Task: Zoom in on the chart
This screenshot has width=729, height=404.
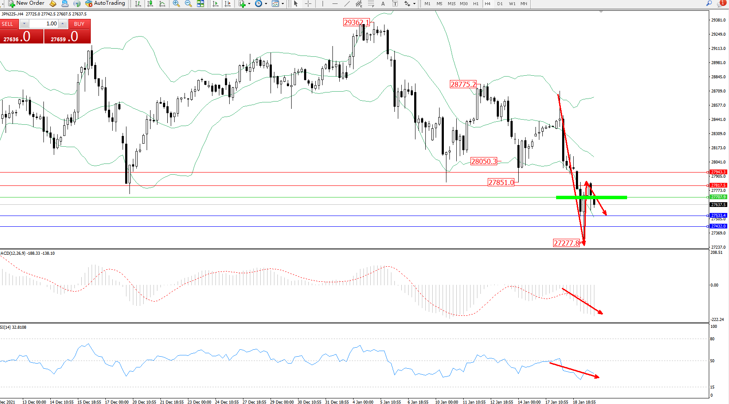Action: [176, 4]
